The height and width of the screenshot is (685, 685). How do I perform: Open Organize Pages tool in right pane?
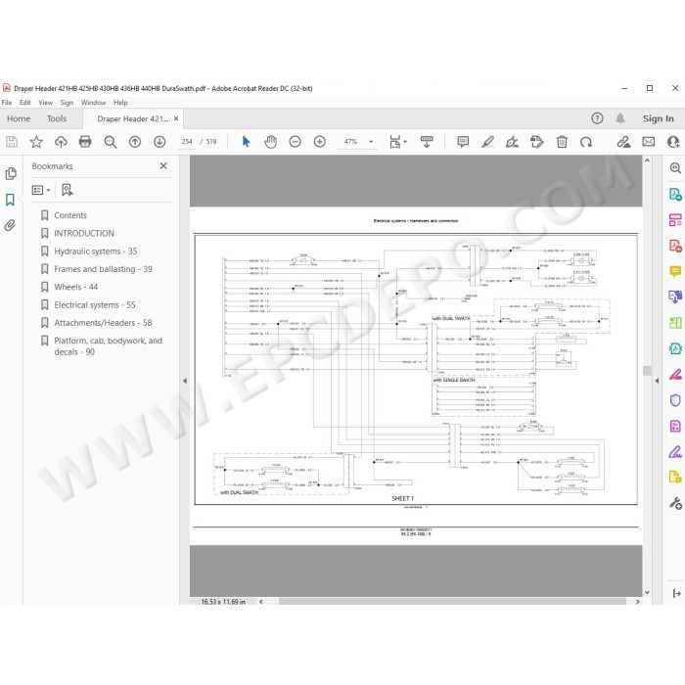[675, 220]
